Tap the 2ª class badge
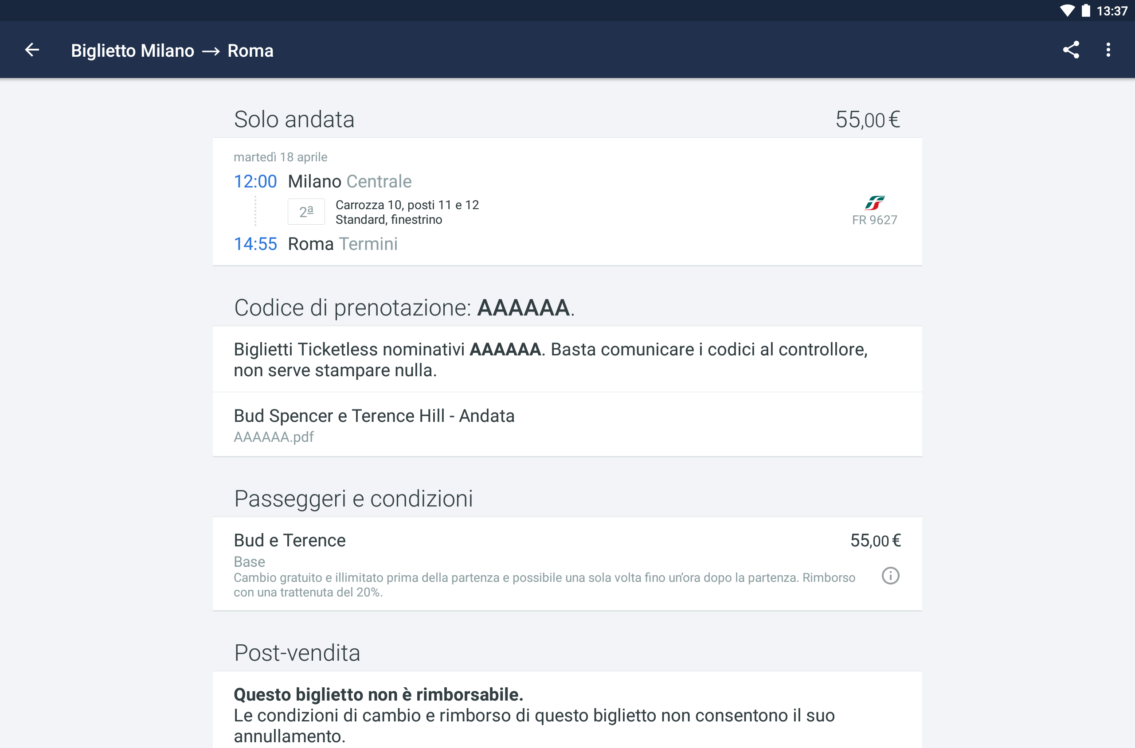This screenshot has height=748, width=1135. [x=306, y=211]
